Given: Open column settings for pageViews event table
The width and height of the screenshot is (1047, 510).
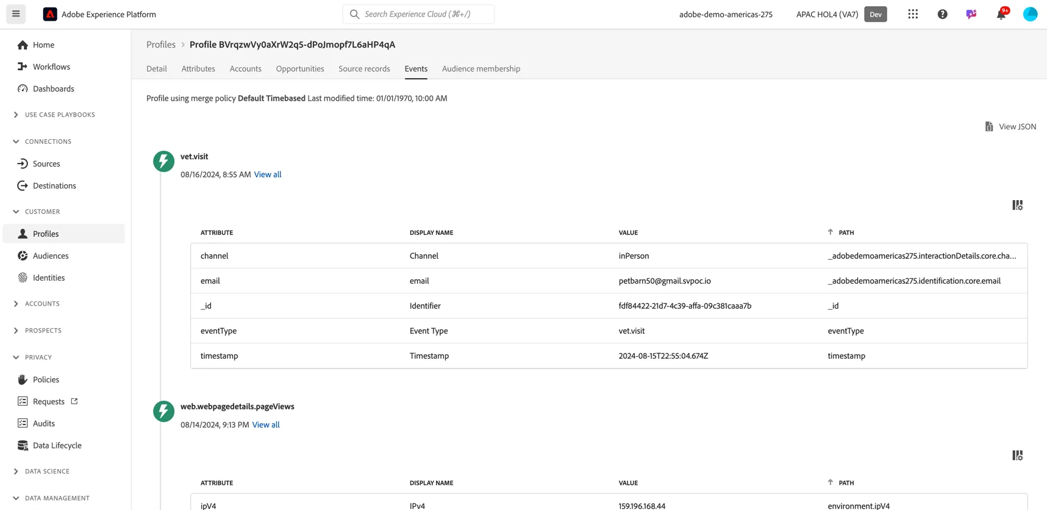Looking at the screenshot, I should click(x=1017, y=455).
